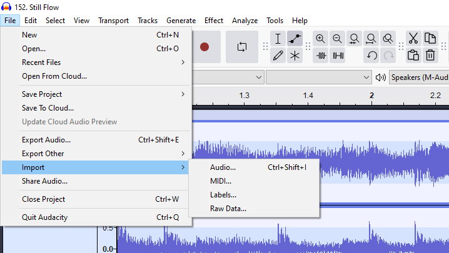Click the Cut scissors icon
The image size is (449, 253).
[x=413, y=39]
